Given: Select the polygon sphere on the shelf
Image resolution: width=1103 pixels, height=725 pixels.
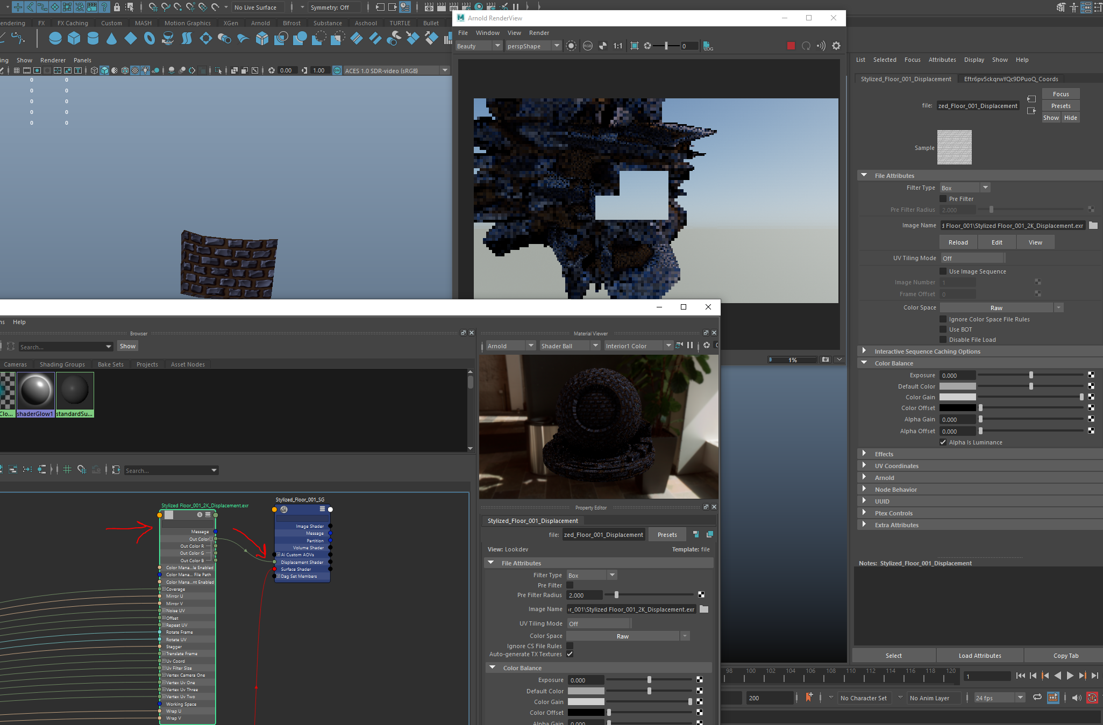Looking at the screenshot, I should pos(54,38).
